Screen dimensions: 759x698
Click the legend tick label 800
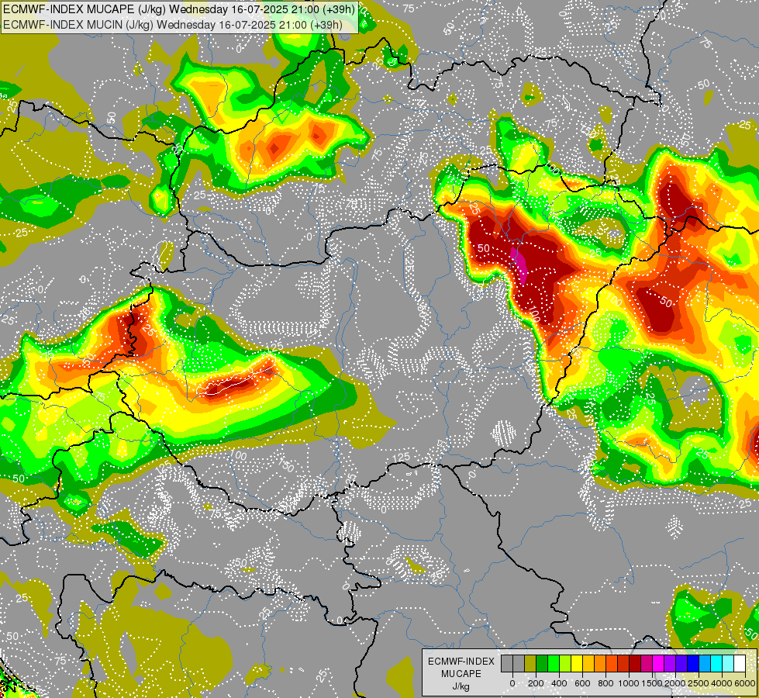[x=605, y=683]
